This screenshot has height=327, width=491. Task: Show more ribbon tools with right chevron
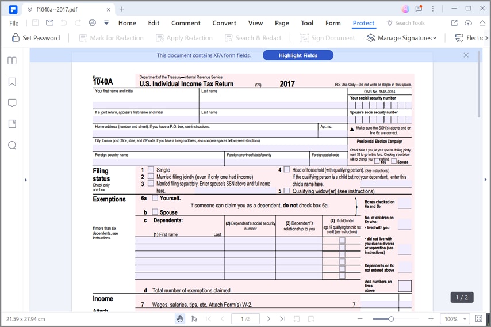coord(486,38)
